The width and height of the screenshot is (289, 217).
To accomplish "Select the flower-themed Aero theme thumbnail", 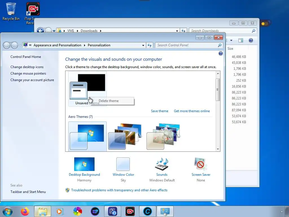I will pos(163,136).
